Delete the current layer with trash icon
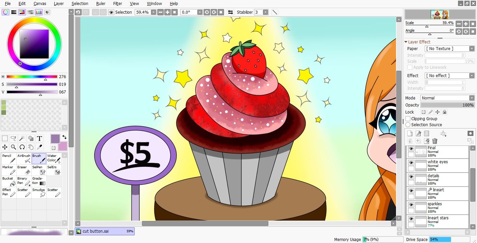The image size is (477, 243). point(435,141)
